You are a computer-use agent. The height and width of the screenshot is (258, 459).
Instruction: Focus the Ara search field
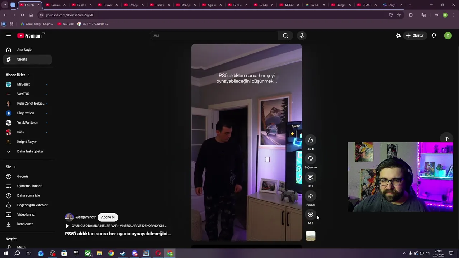coord(214,35)
